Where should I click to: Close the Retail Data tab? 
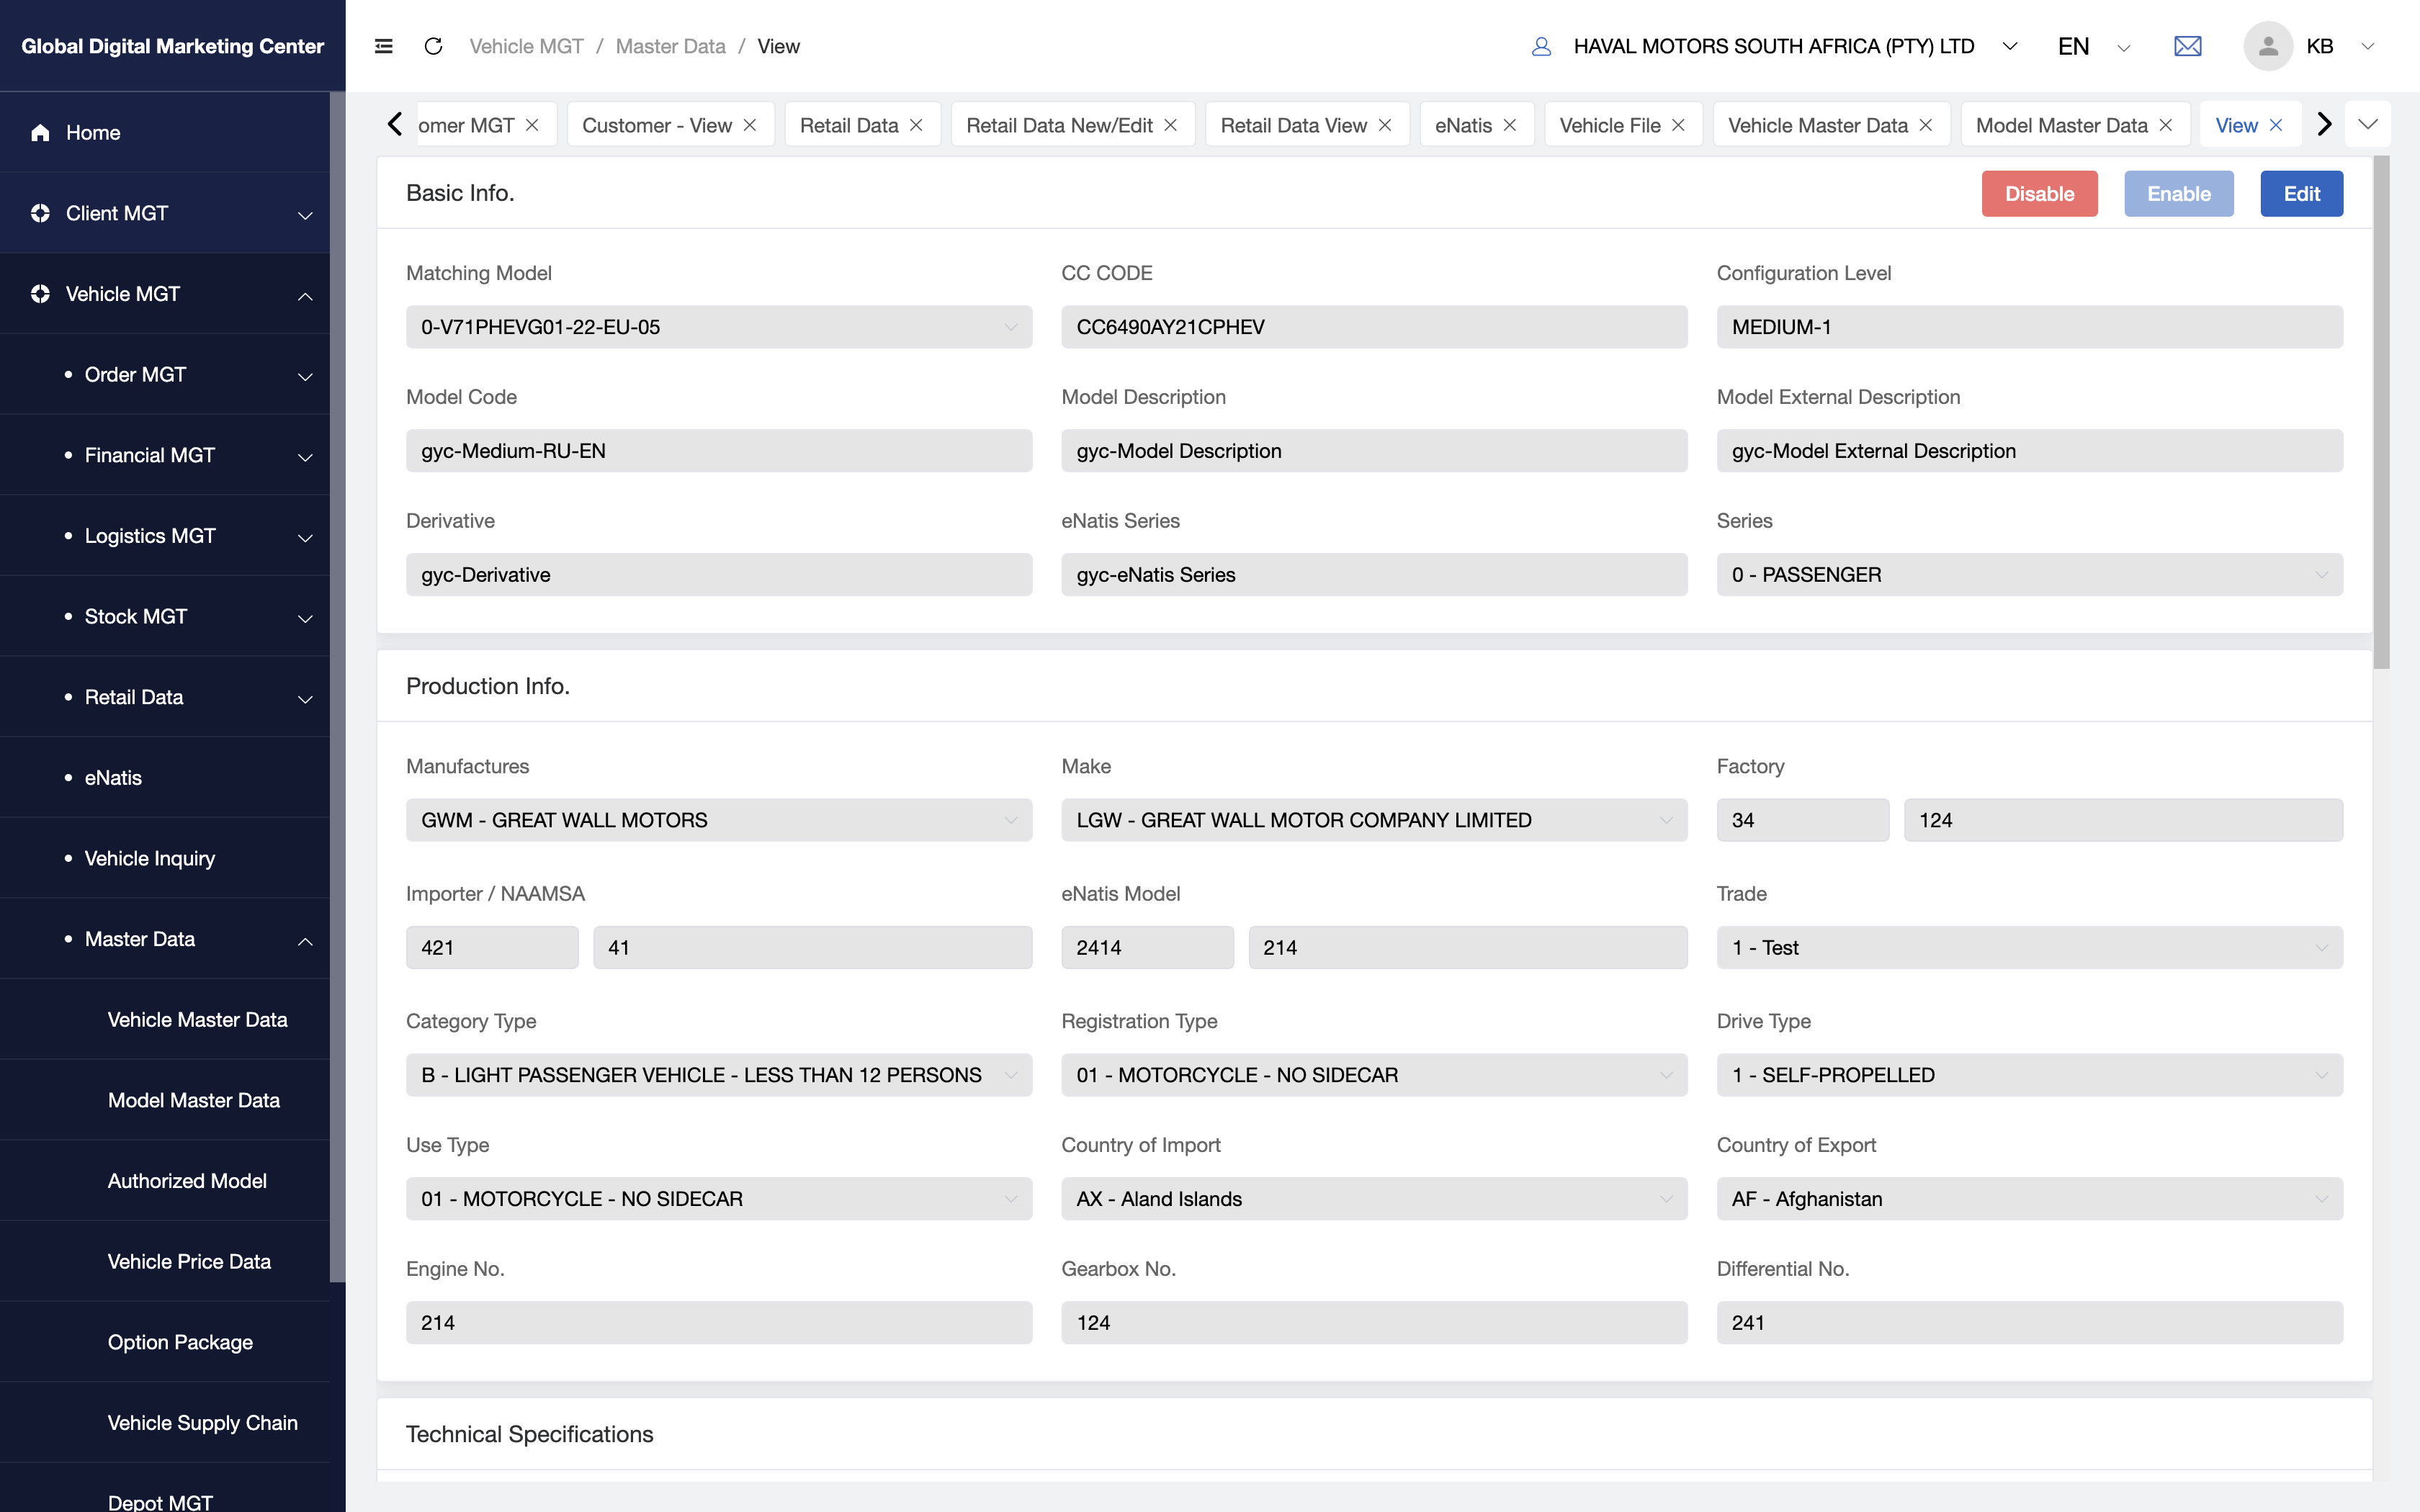916,125
